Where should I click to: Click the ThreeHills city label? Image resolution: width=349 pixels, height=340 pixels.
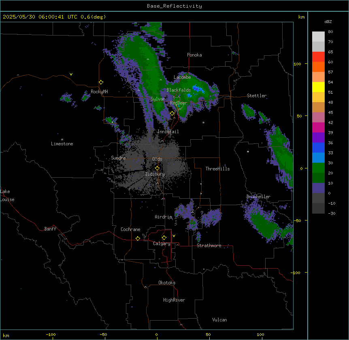coord(217,169)
